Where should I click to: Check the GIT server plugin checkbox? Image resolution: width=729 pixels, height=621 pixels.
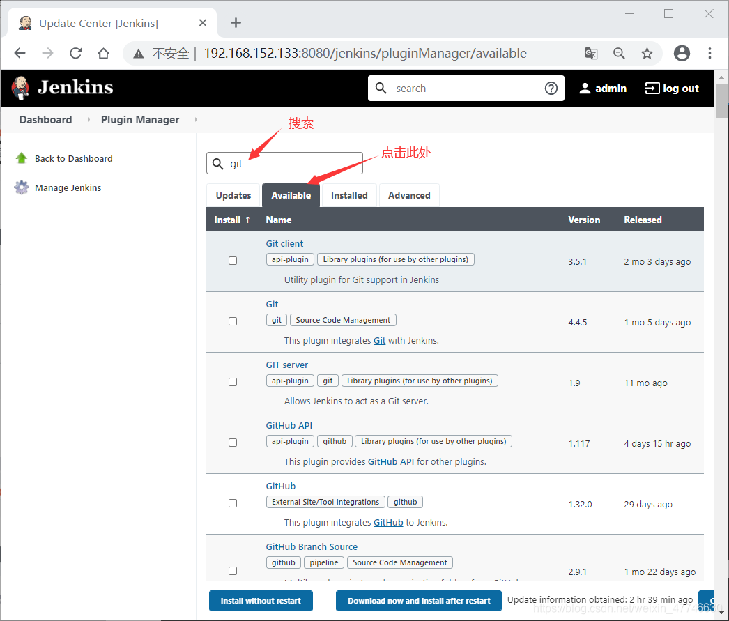pos(233,382)
